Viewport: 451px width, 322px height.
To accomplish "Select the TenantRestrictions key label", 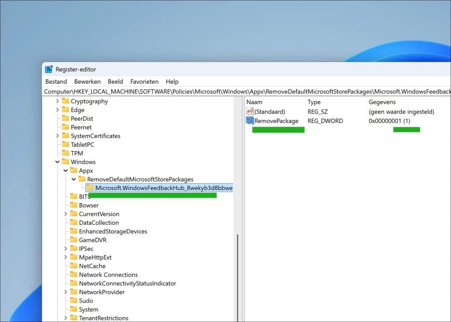I will click(x=104, y=318).
